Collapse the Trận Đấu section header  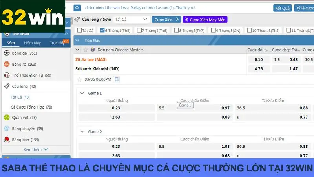tap(77, 41)
